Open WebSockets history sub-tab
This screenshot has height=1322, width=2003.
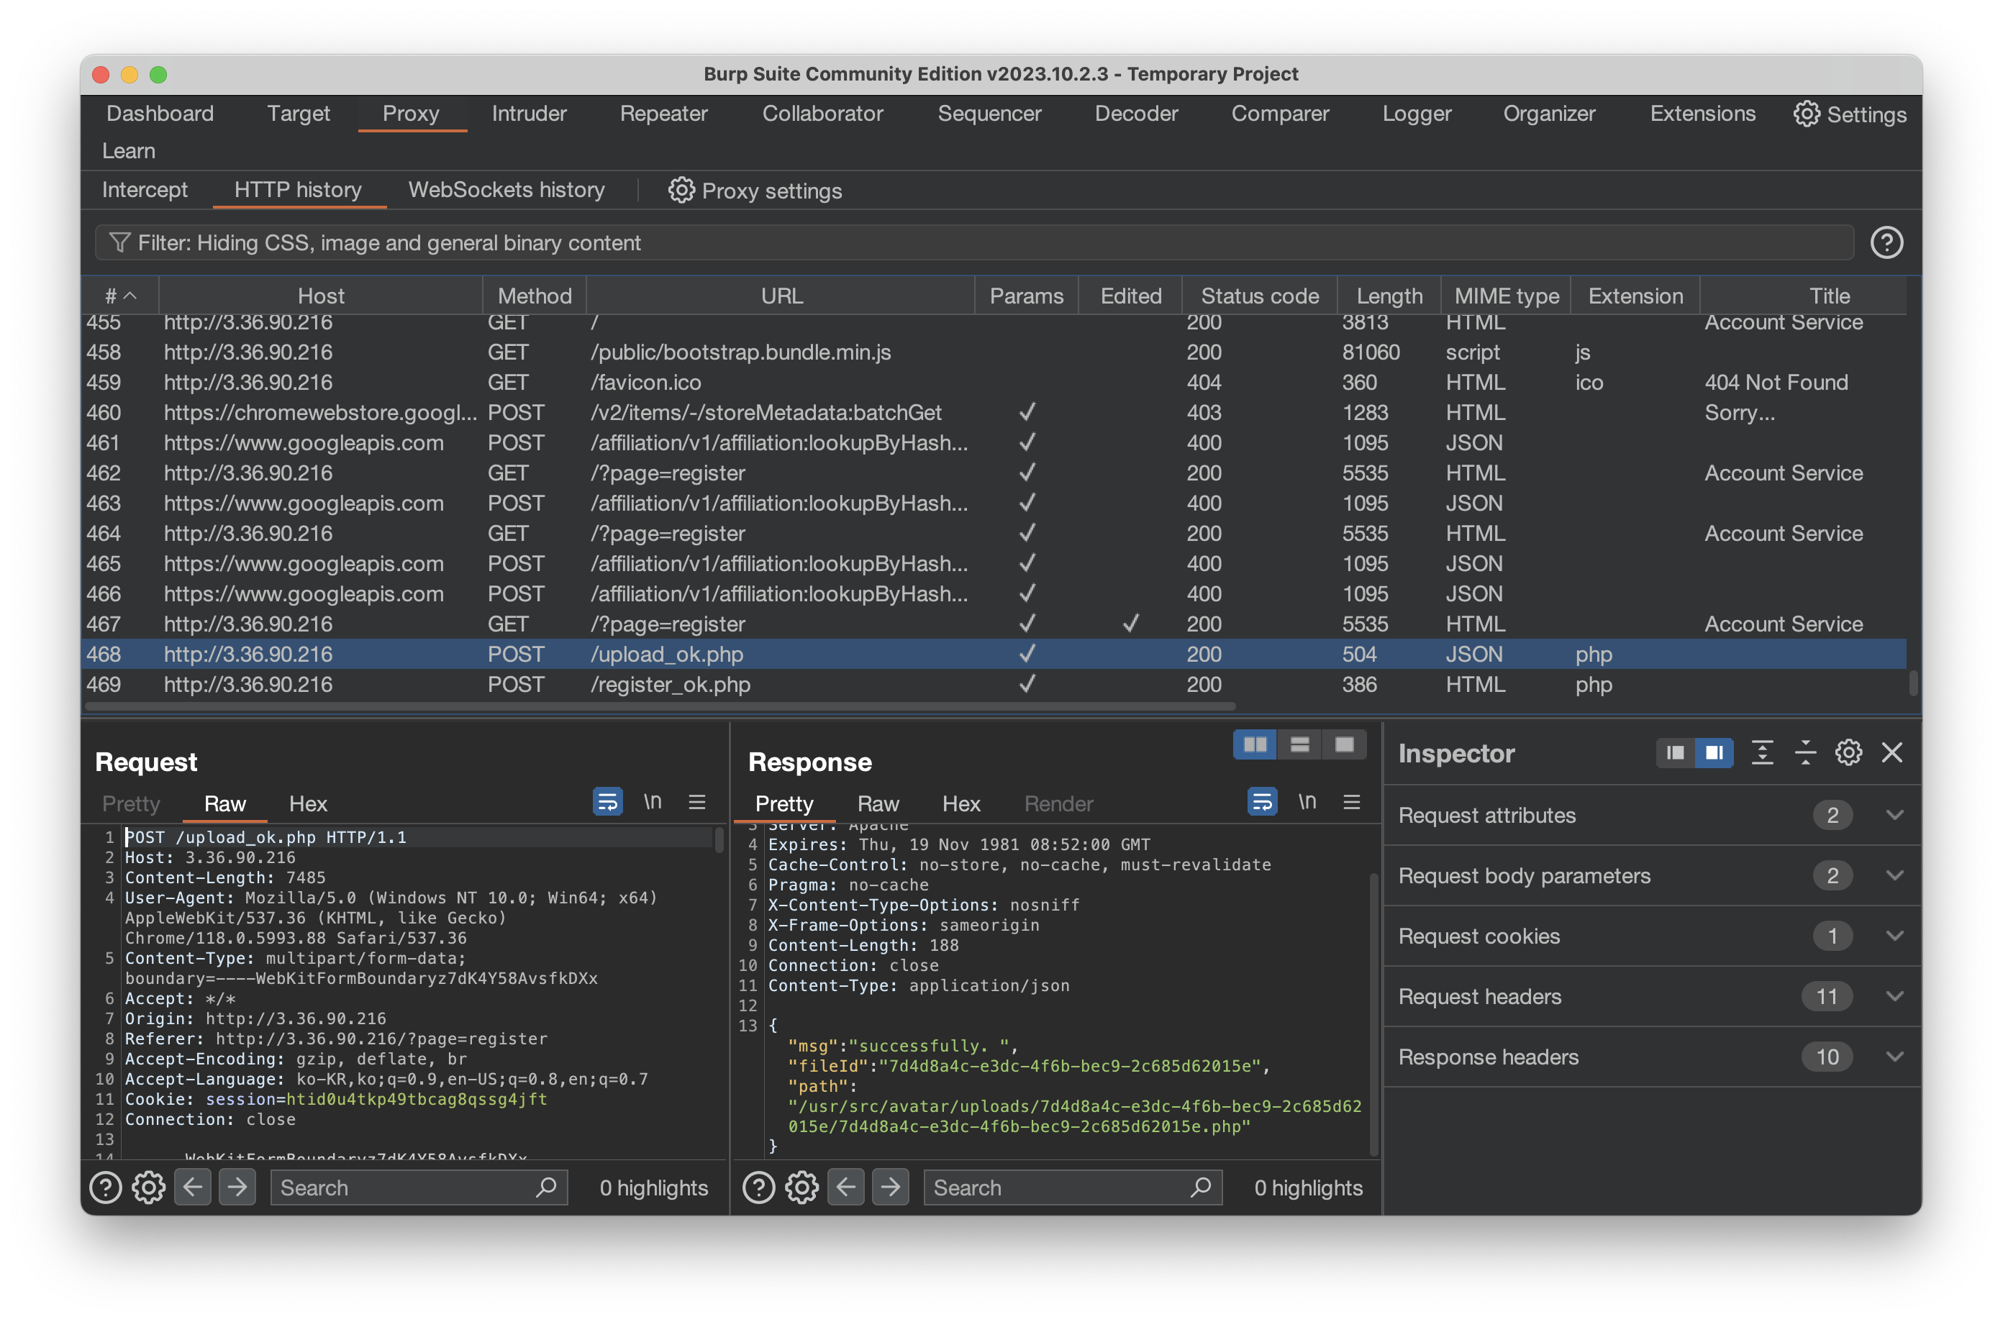point(506,191)
